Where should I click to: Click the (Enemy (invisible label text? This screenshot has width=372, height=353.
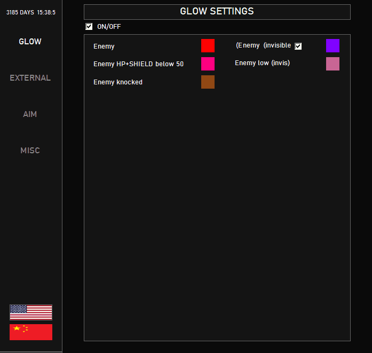[x=263, y=45]
